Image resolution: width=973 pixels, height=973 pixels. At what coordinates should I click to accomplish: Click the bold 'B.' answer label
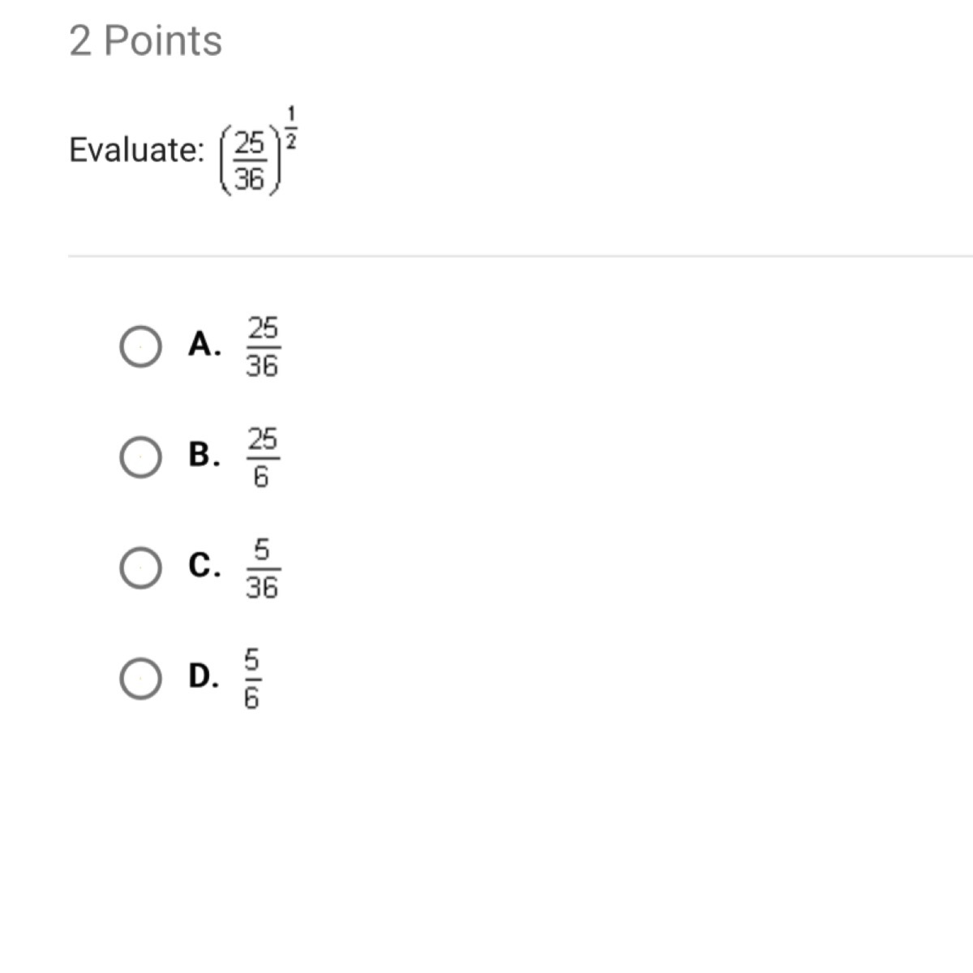coord(204,455)
